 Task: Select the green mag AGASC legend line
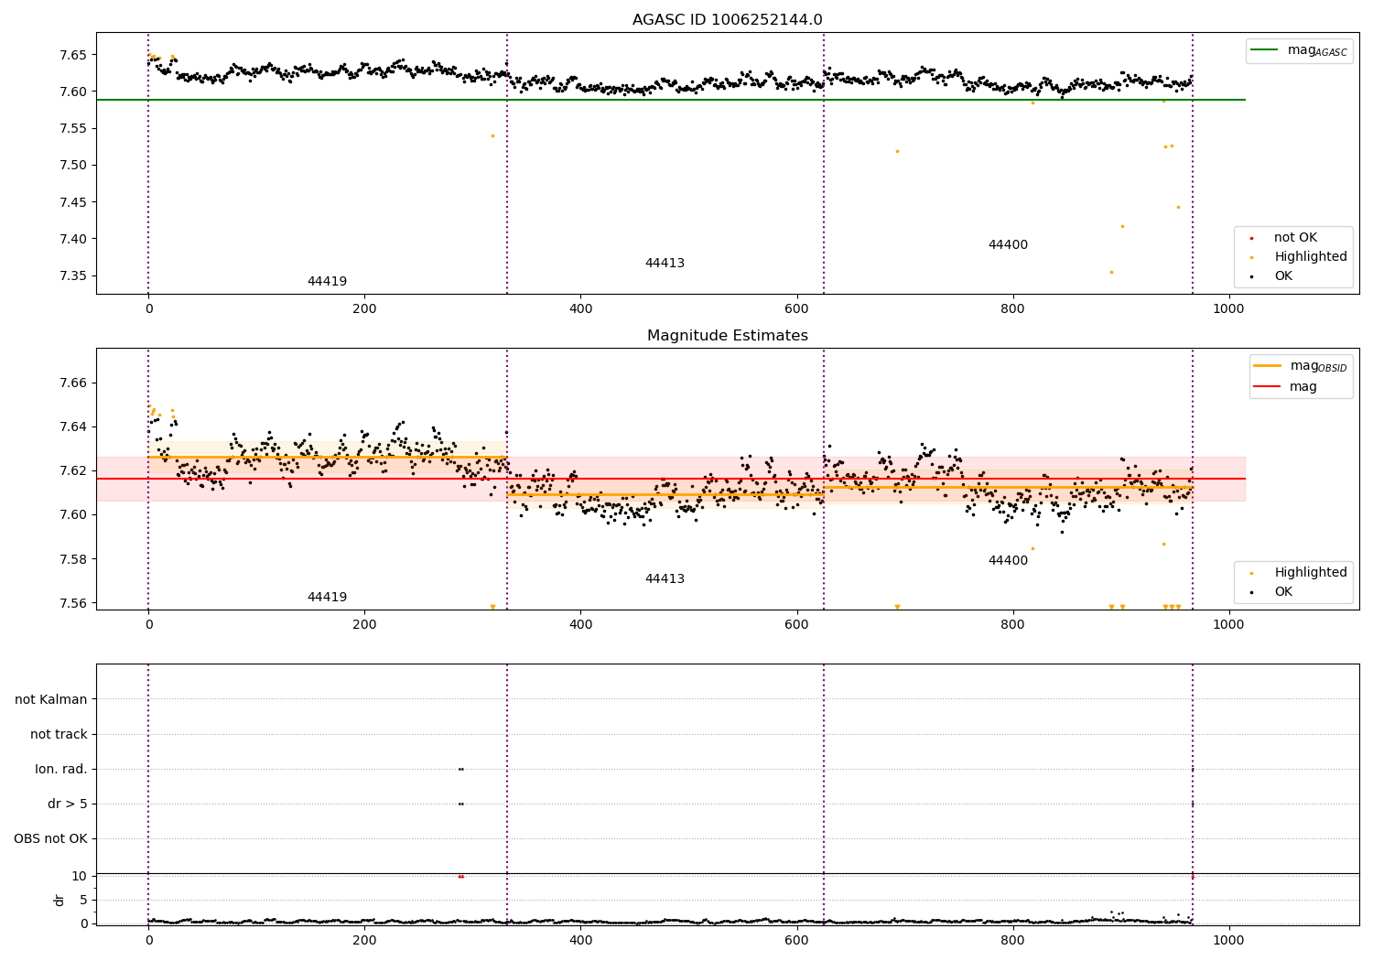1265,50
